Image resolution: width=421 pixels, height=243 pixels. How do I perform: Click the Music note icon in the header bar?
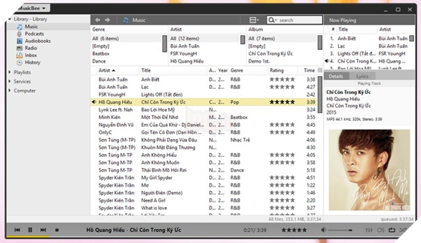pos(126,20)
